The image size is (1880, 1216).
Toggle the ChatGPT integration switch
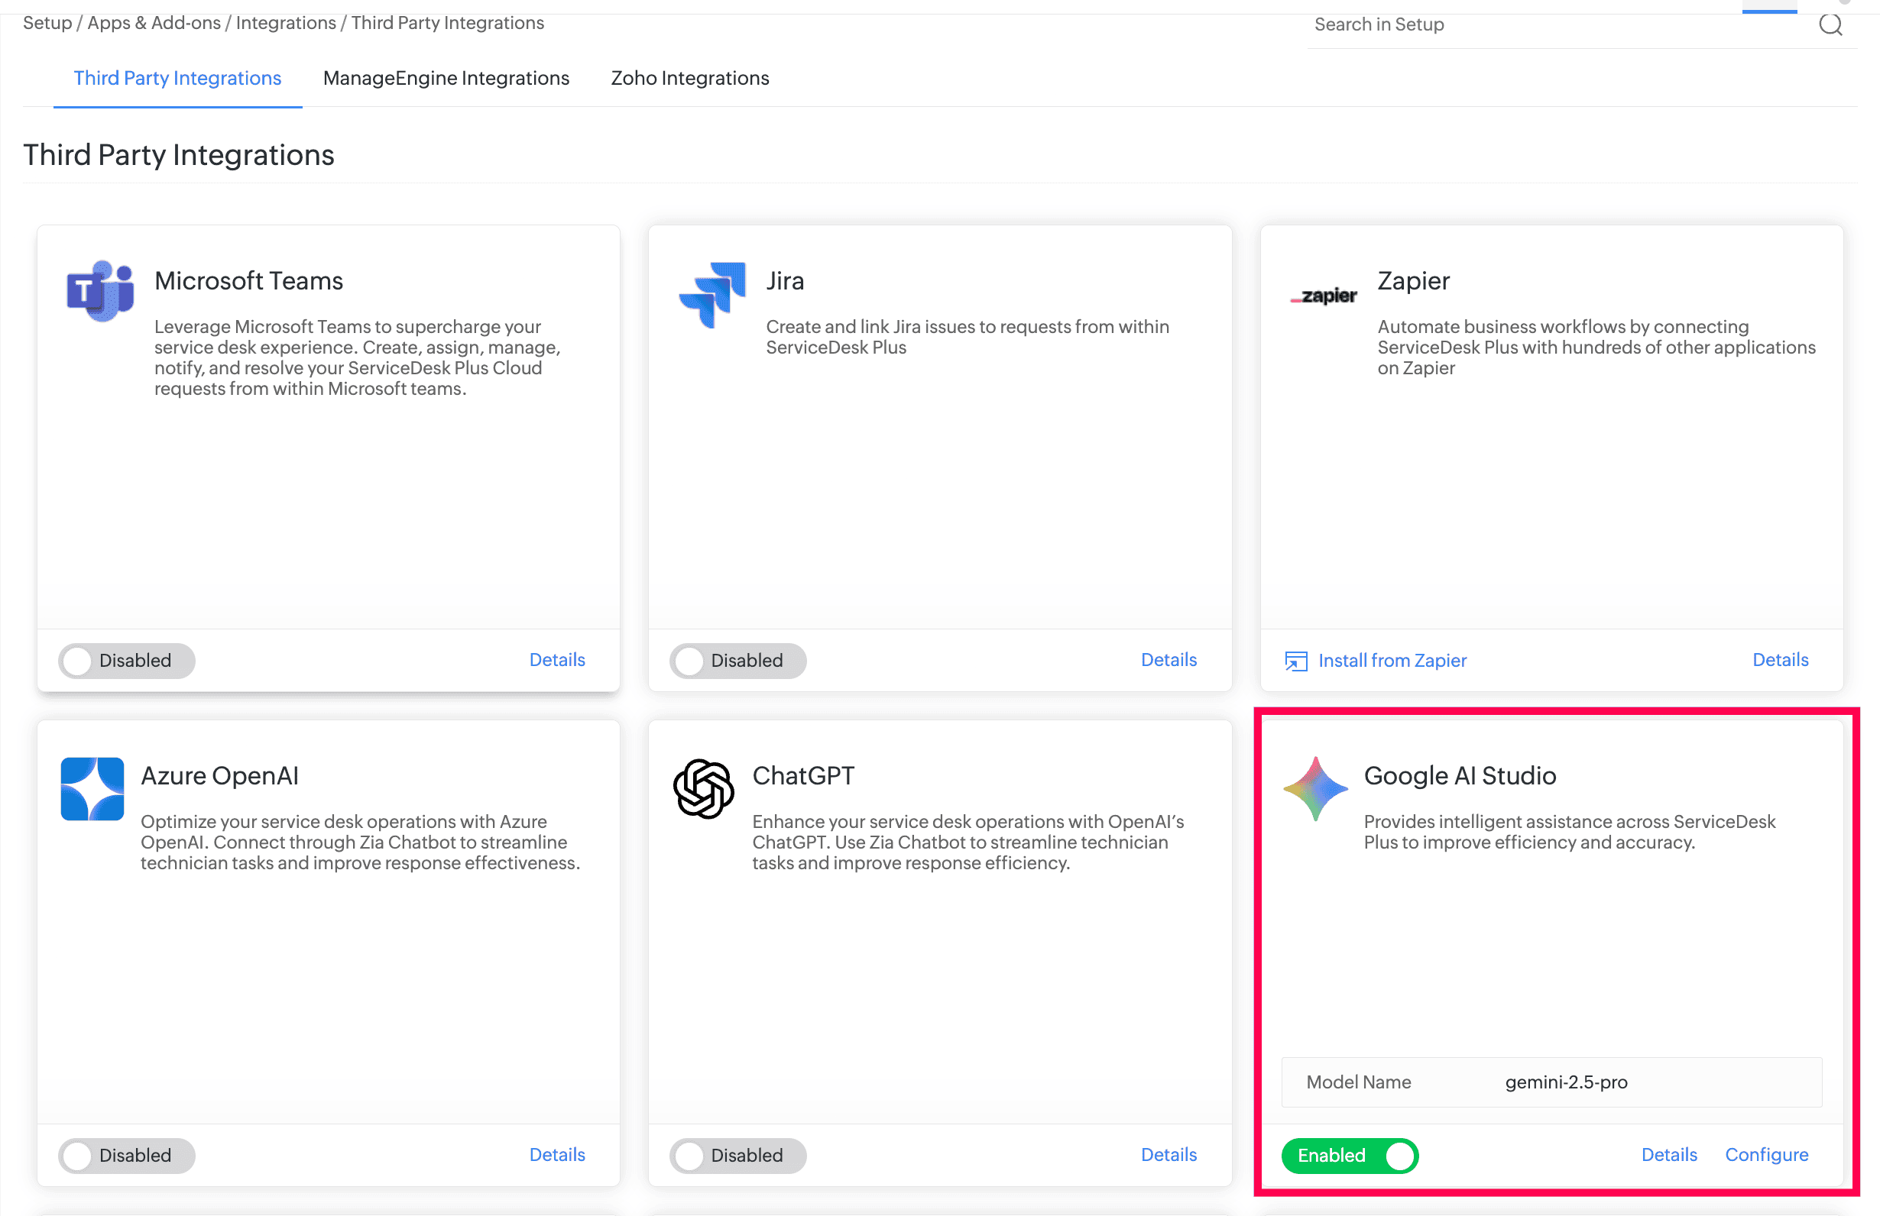[737, 1155]
